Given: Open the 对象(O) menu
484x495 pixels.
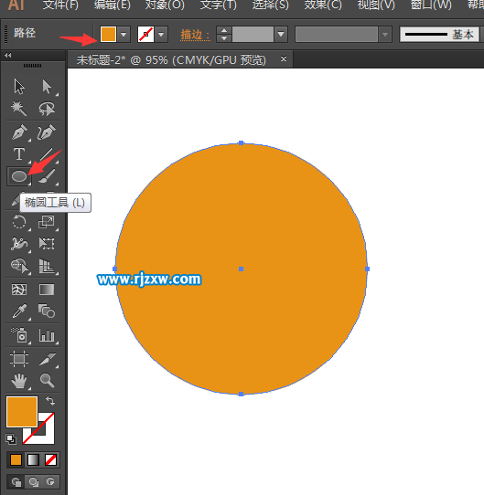Looking at the screenshot, I should [165, 5].
